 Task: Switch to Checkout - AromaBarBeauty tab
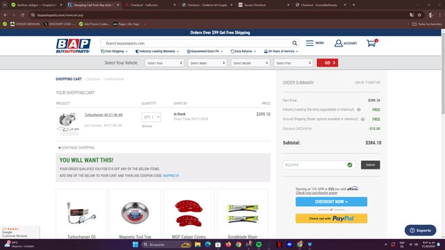[x=320, y=5]
